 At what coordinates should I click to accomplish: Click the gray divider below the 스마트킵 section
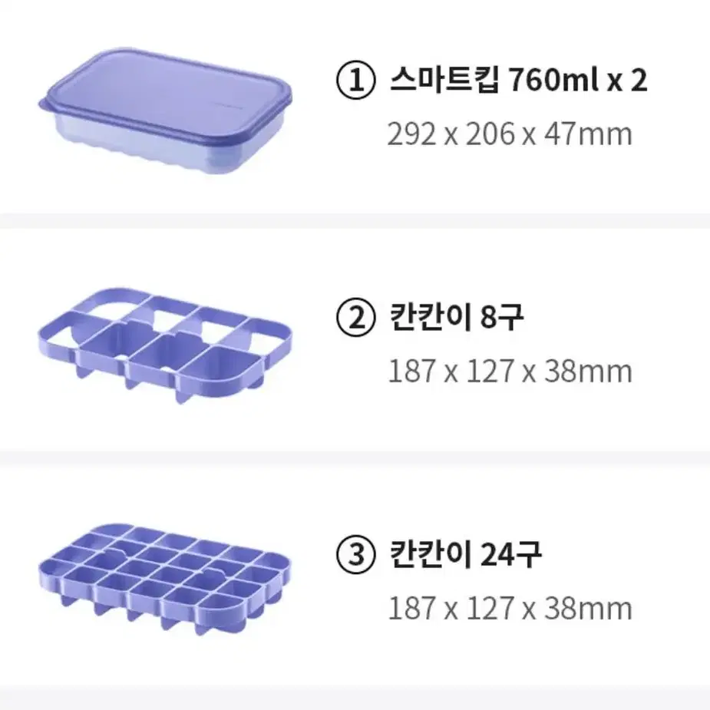point(355,220)
